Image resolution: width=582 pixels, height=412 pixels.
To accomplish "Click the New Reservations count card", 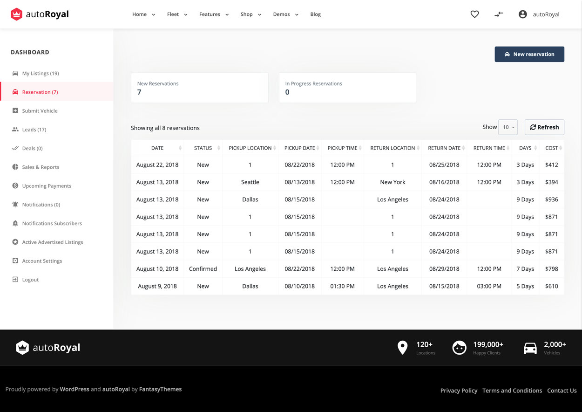I will tap(200, 88).
